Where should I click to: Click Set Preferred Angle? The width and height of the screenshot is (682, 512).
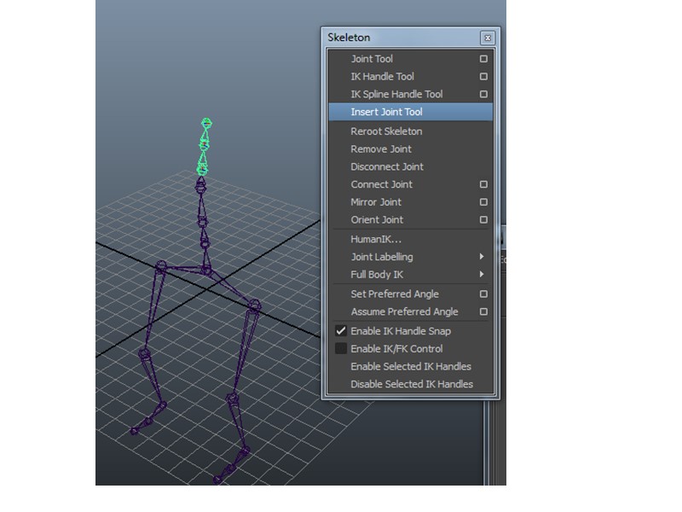395,294
